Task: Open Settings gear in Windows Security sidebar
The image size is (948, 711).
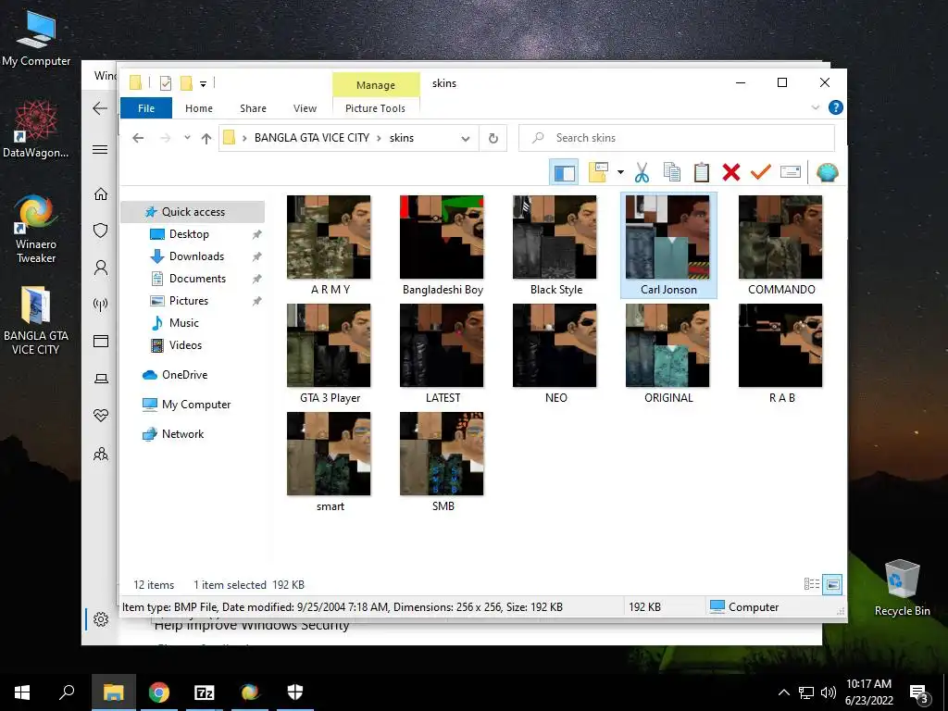Action: click(100, 619)
